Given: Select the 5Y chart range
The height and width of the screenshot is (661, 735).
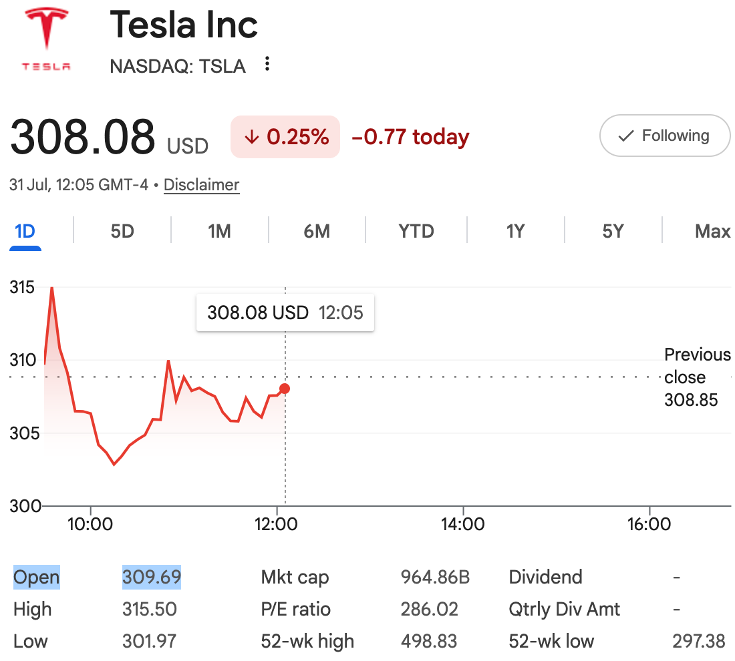Looking at the screenshot, I should (x=613, y=232).
